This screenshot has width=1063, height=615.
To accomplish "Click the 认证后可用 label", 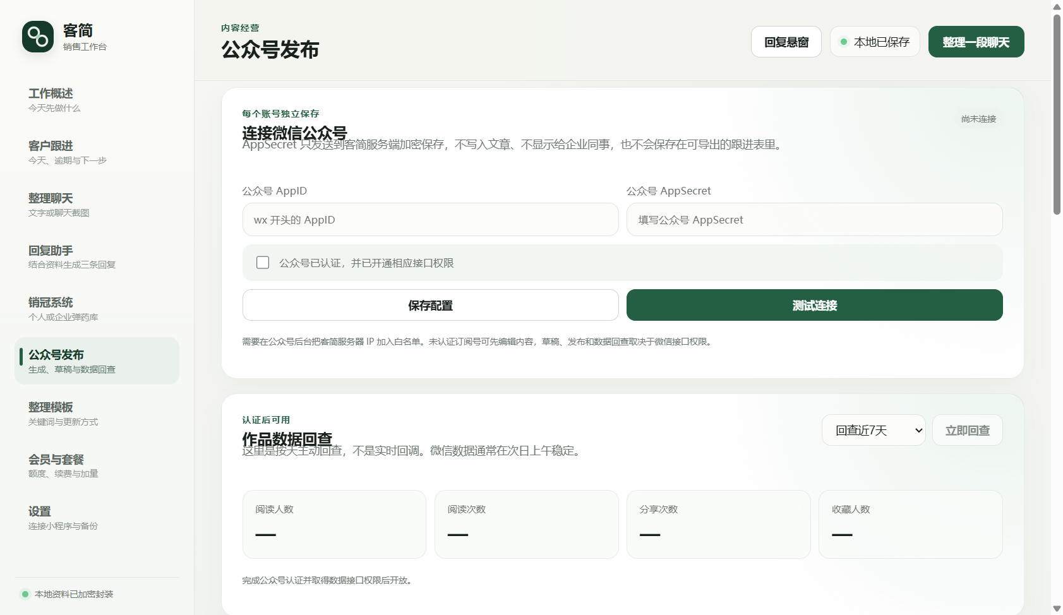I will click(266, 420).
